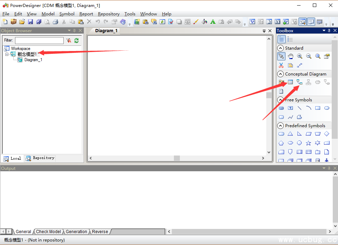
Task: Collapse the 概念模型1 tree node
Action: tap(7, 54)
